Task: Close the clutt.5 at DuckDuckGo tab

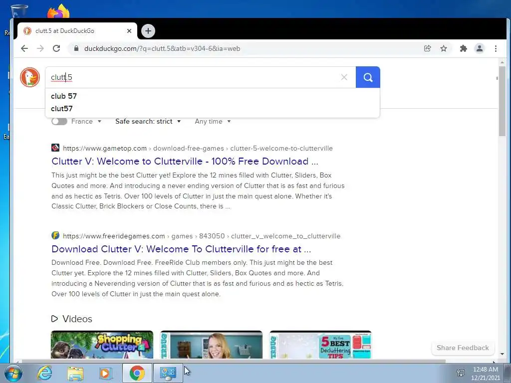Action: 129,31
